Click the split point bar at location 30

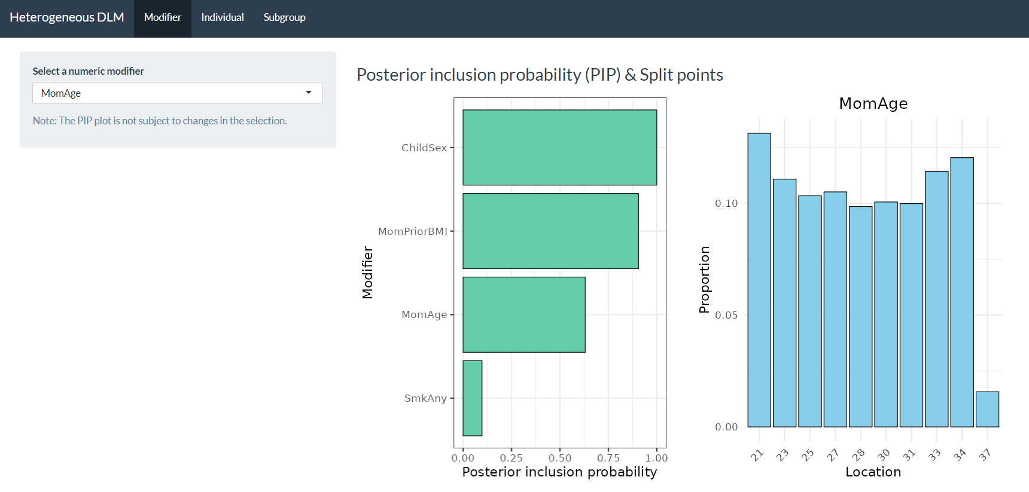pos(886,314)
